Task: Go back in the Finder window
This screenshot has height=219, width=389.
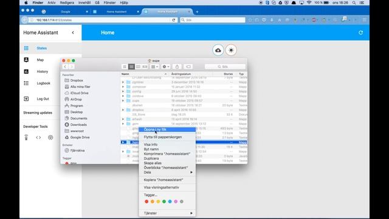Action: tap(65, 66)
